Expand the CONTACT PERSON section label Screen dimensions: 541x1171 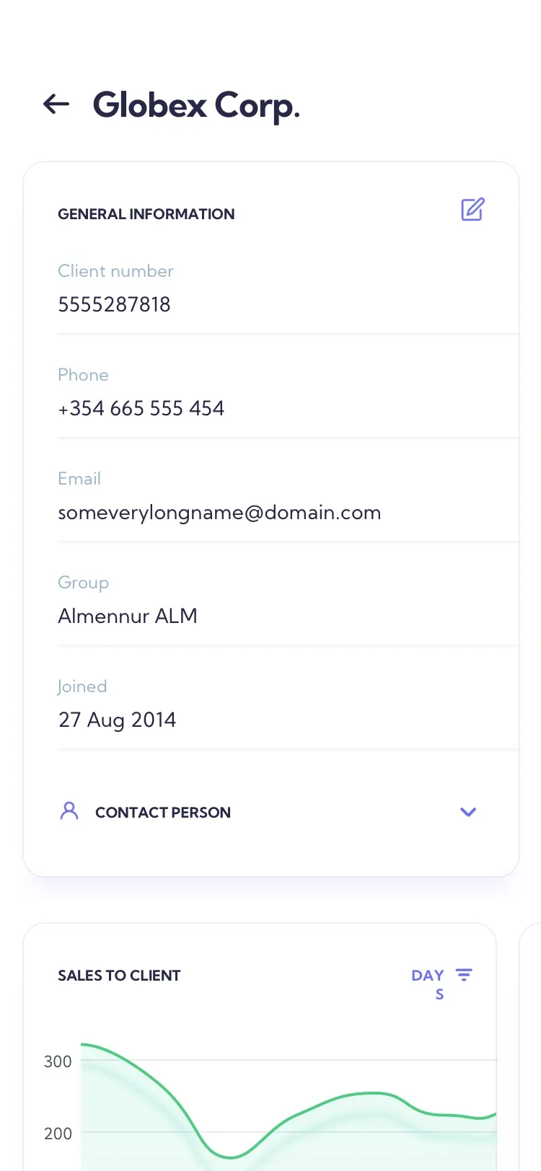[x=163, y=813]
